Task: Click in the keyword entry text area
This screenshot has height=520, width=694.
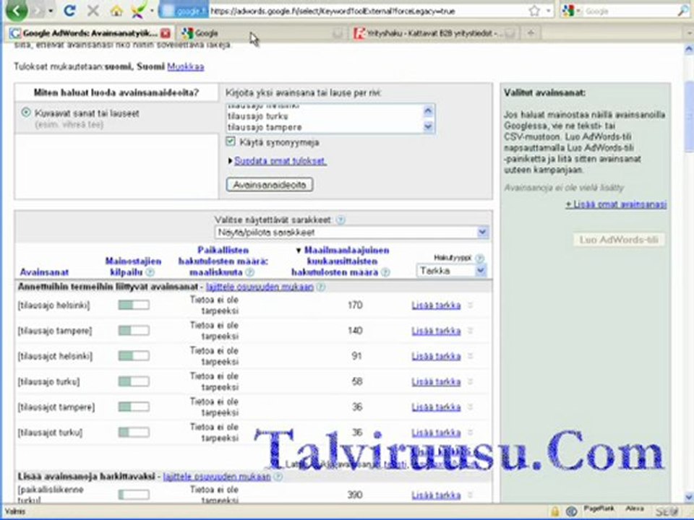Action: tap(325, 118)
